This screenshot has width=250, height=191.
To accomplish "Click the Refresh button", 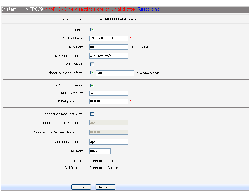I will click(x=105, y=187).
